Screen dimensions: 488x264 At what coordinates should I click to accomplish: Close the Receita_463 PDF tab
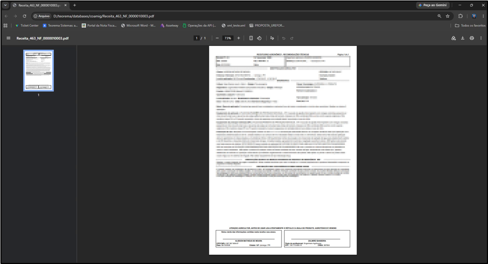click(65, 5)
